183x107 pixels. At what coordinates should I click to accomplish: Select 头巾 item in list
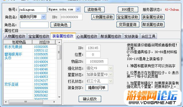point(8,58)
